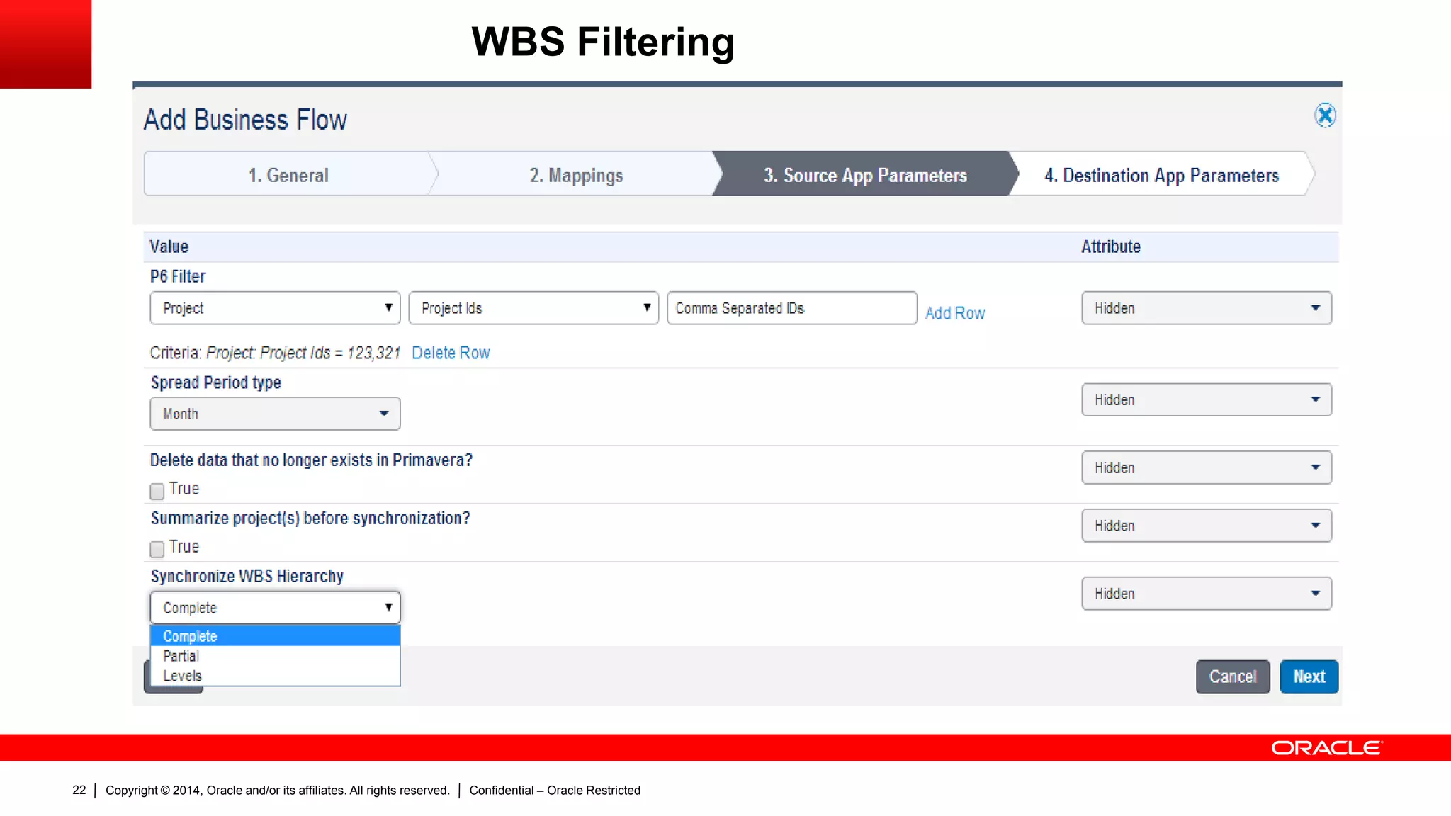This screenshot has width=1451, height=816.
Task: Close the Add Business Flow dialog
Action: coord(1325,115)
